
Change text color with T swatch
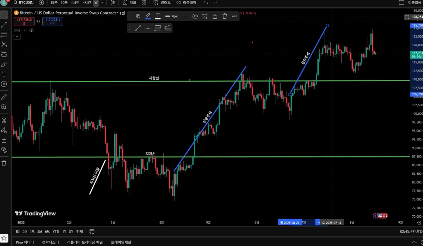coord(158,16)
